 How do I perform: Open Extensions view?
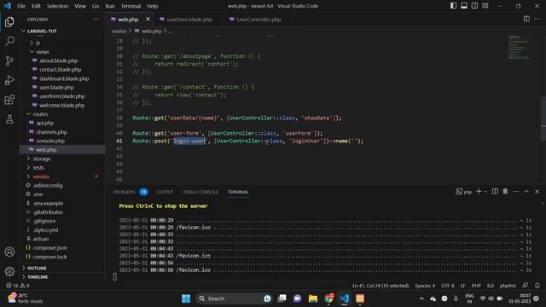click(9, 100)
